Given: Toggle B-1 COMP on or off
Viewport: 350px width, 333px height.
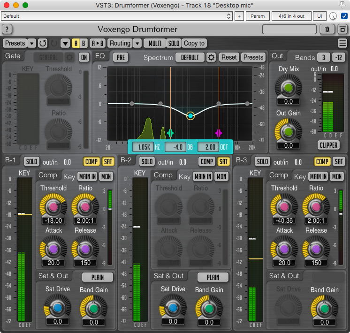Looking at the screenshot, I should point(91,162).
